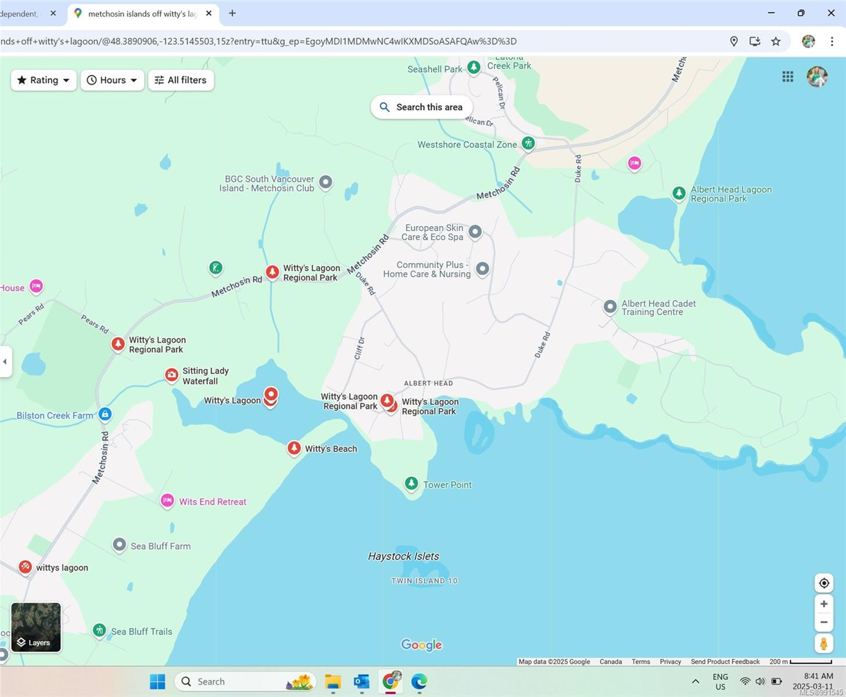Open the Tower Point park marker
846x697 pixels.
tap(411, 483)
